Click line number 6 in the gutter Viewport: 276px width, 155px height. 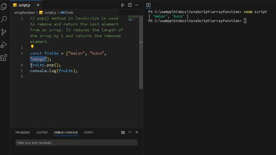tap(22, 77)
